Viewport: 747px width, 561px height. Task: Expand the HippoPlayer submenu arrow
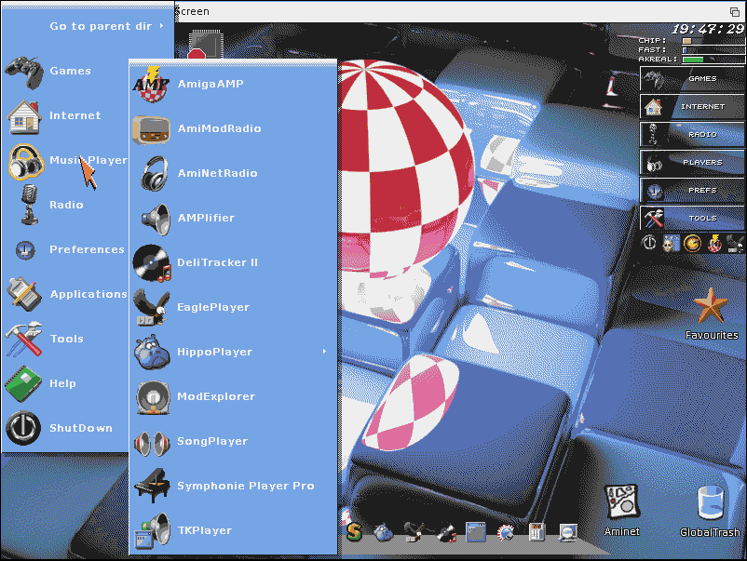click(324, 352)
